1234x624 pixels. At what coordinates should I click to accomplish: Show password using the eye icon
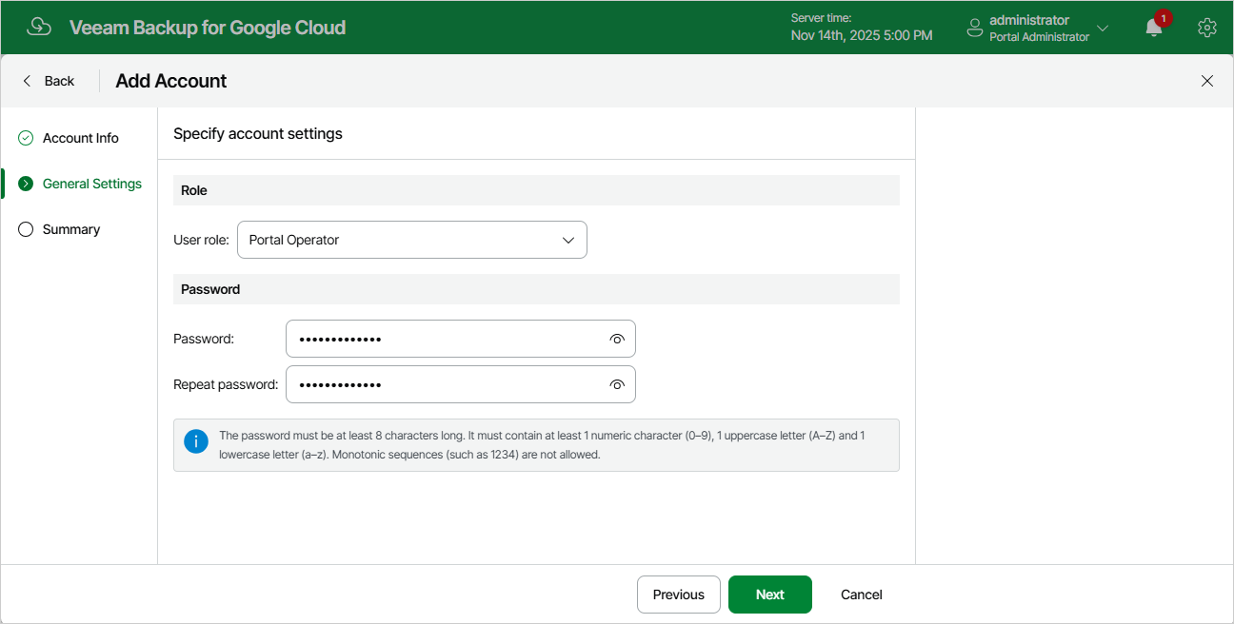(617, 339)
